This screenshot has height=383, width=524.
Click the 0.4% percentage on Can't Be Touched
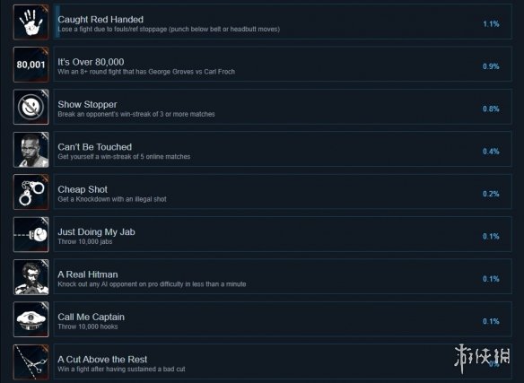coord(491,152)
